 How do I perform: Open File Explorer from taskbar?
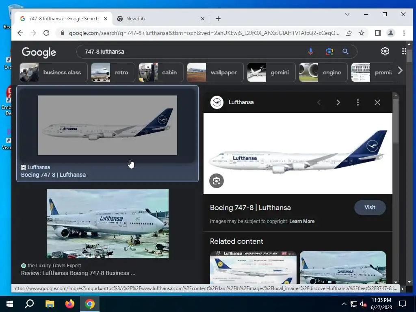coord(50,304)
